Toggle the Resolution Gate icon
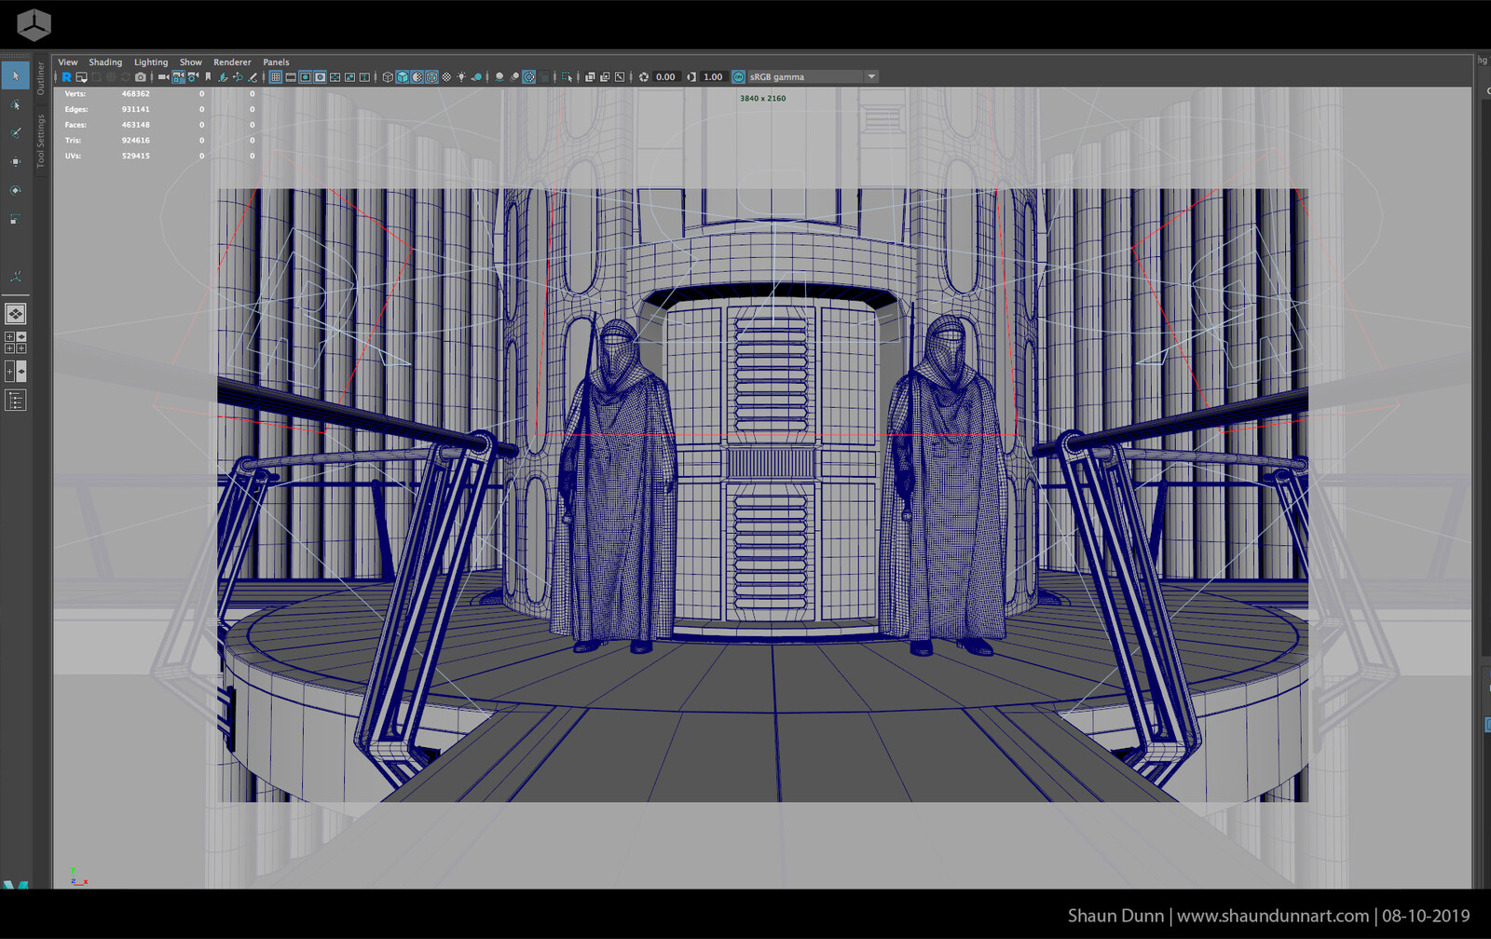 (305, 77)
